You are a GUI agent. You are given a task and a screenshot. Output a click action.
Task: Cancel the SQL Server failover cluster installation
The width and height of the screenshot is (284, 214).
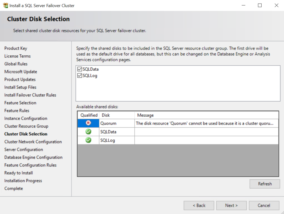point(264,205)
